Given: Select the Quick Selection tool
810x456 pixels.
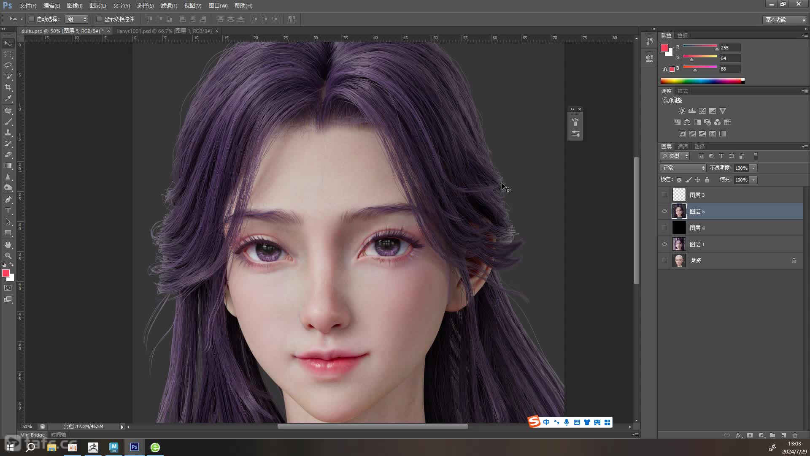Looking at the screenshot, I should click(x=8, y=76).
